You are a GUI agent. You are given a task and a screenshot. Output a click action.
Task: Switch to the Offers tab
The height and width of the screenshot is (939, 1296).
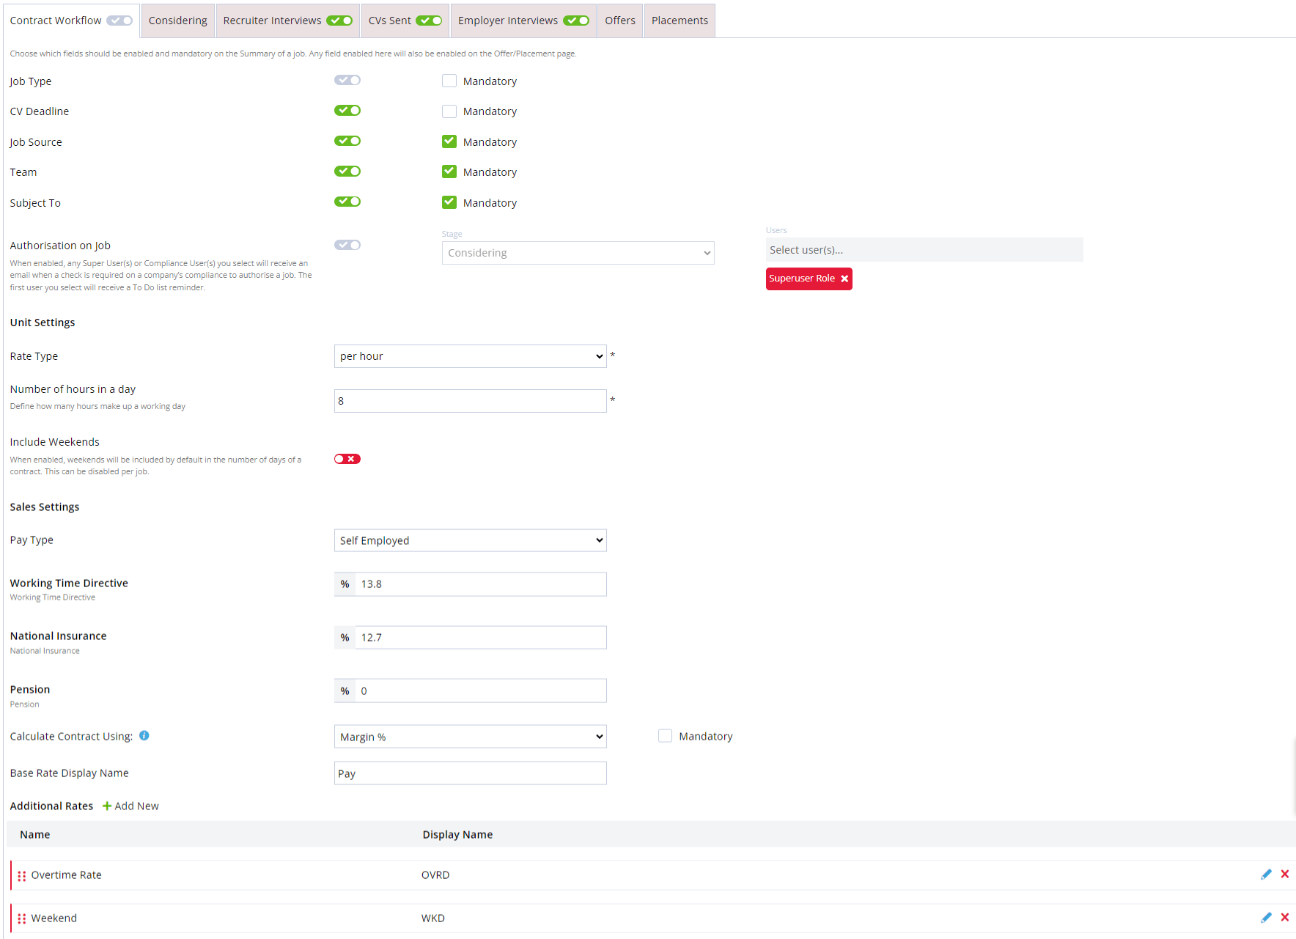coord(619,20)
